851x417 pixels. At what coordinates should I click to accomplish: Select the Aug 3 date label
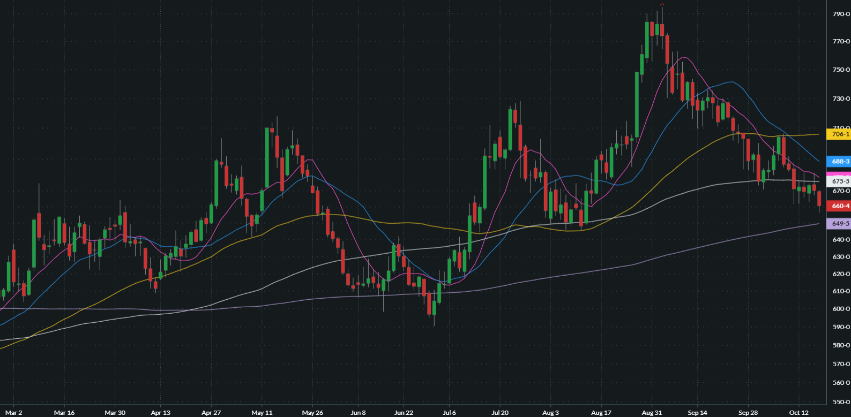click(550, 413)
